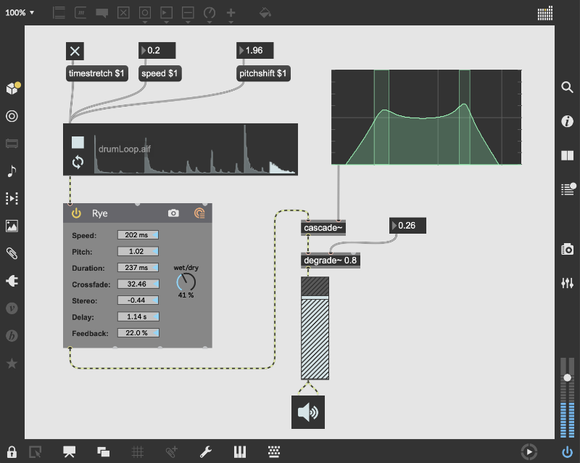
Task: Add a comment using the toolbar speech bubble
Action: pos(101,12)
